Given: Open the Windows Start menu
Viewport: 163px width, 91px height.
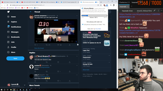Looking at the screenshot, I should (x=2, y=90).
